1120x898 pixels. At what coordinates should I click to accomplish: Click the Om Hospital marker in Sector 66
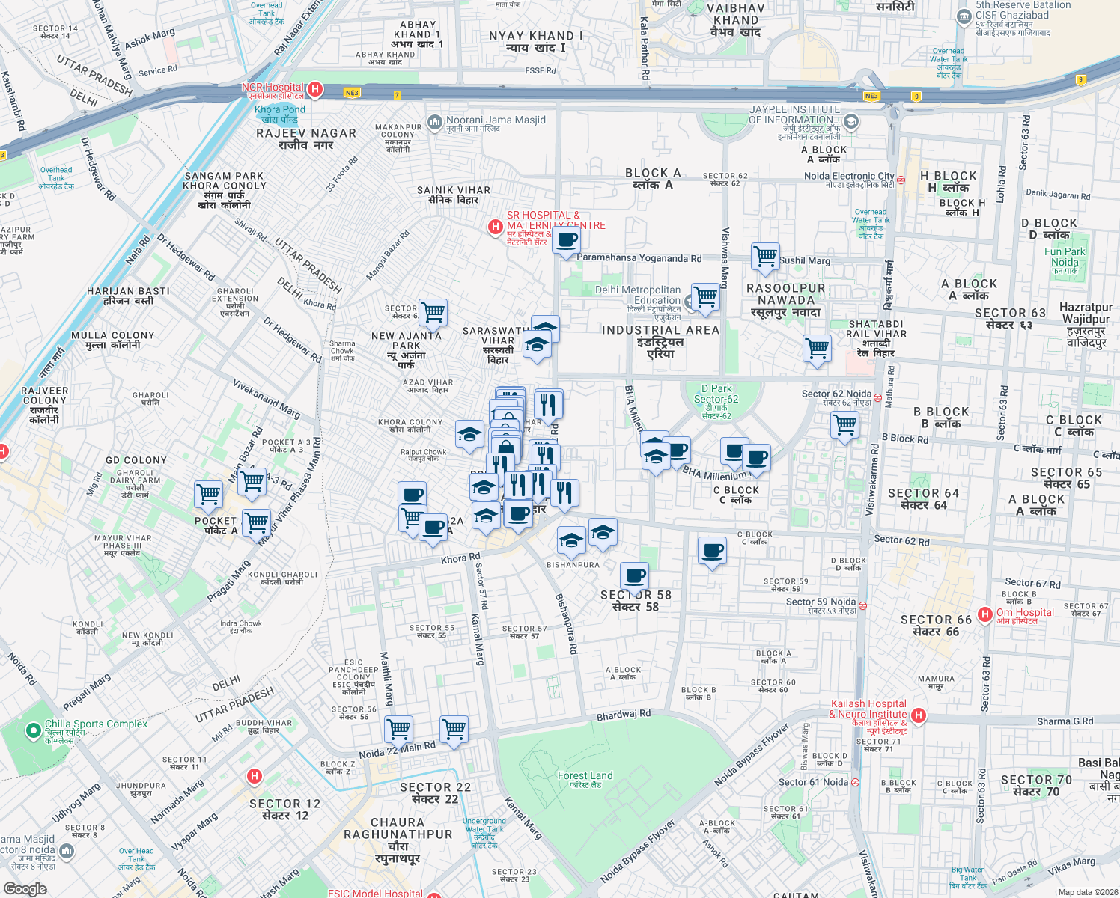point(984,612)
